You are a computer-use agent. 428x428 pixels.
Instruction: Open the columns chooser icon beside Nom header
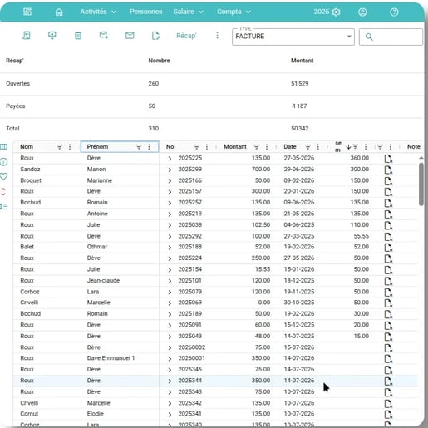tap(3, 147)
